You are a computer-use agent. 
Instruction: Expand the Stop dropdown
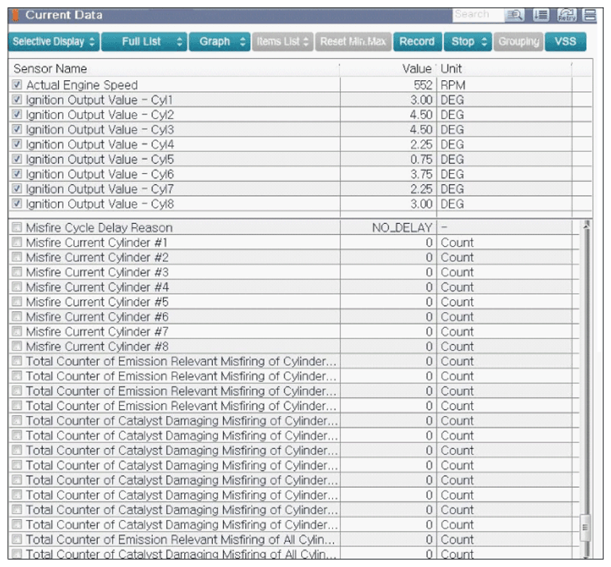tap(468, 41)
